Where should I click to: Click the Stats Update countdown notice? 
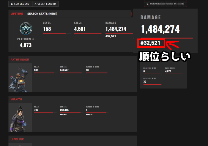tap(166, 4)
